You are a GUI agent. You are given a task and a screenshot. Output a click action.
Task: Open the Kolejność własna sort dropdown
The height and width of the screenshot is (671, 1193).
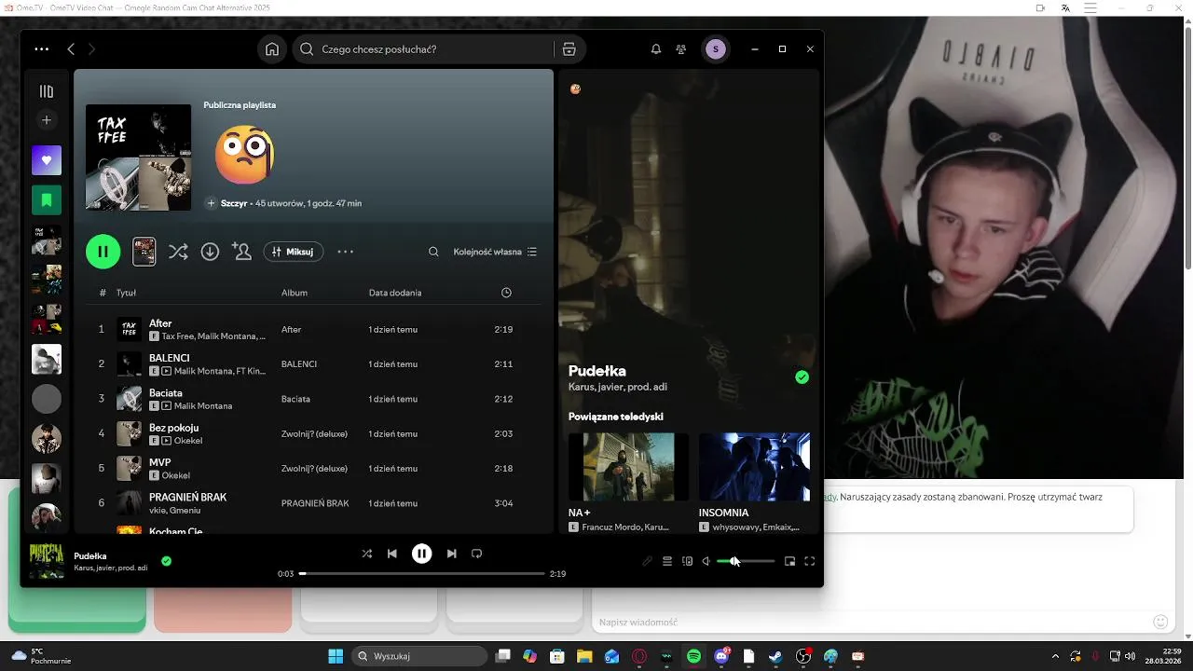pos(495,252)
